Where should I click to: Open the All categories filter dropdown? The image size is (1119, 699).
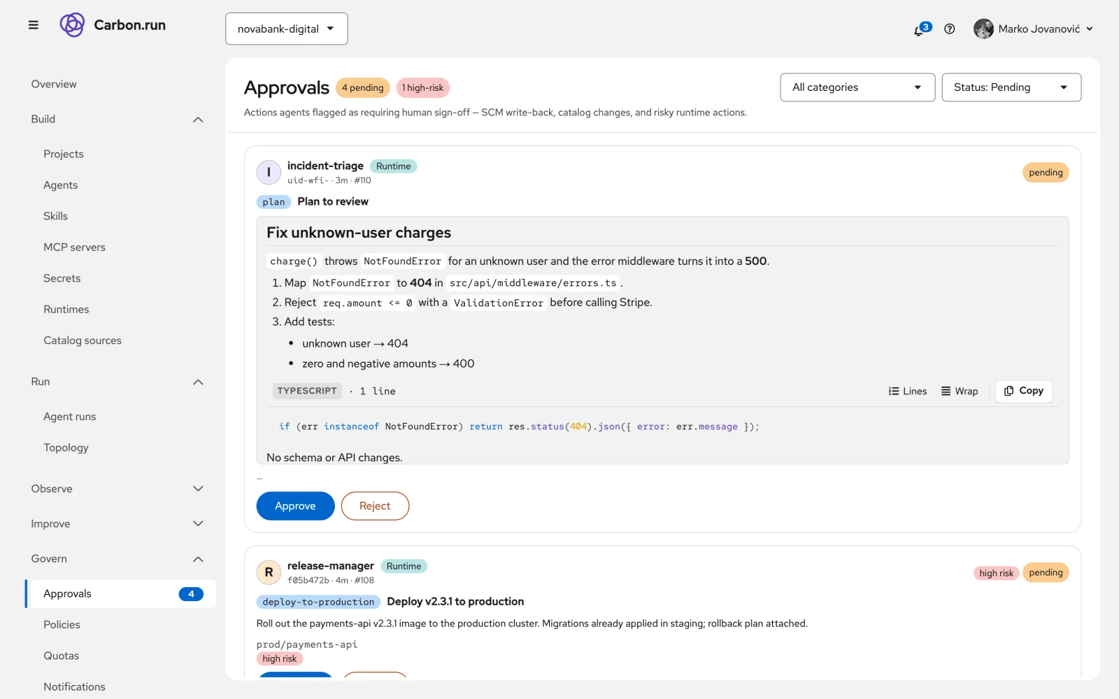(857, 87)
